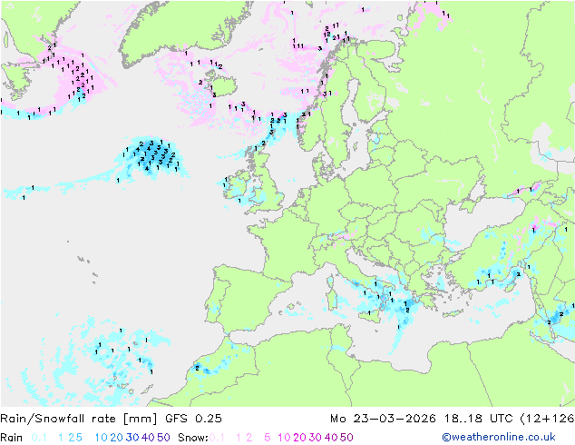
Task: Pick the Rain 0.1 legend color value
Action: tap(39, 438)
